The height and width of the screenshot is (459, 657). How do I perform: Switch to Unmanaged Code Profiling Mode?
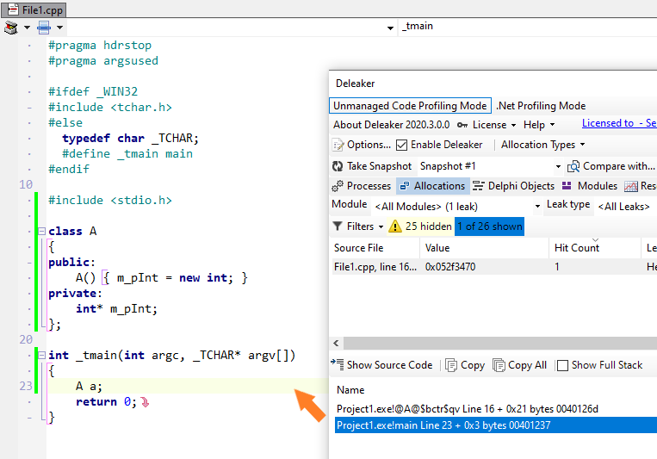point(410,106)
